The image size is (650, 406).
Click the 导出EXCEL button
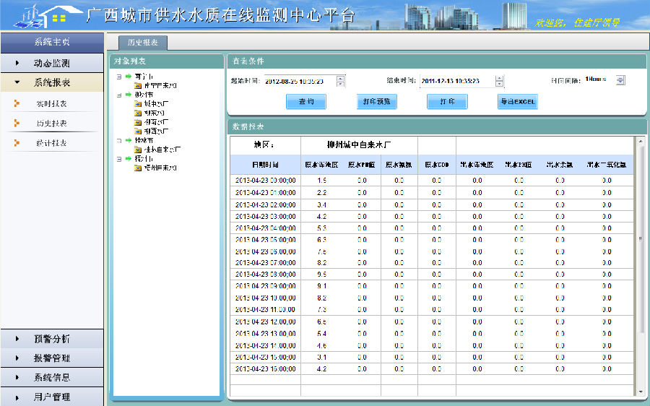point(517,102)
